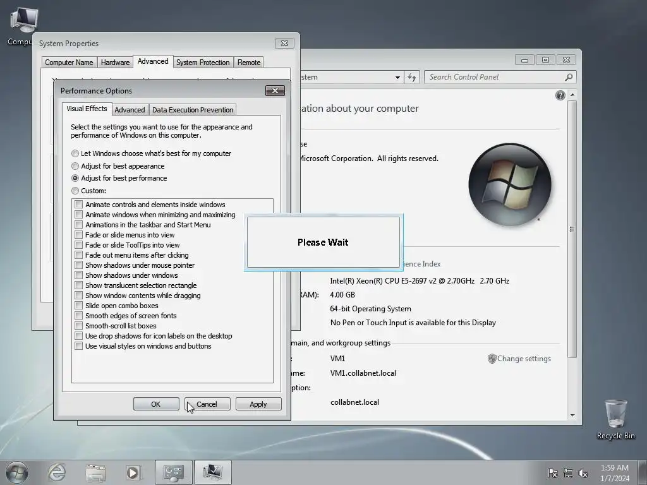The image size is (647, 485).
Task: Click the Control Panel scroll up arrow
Action: 572,95
